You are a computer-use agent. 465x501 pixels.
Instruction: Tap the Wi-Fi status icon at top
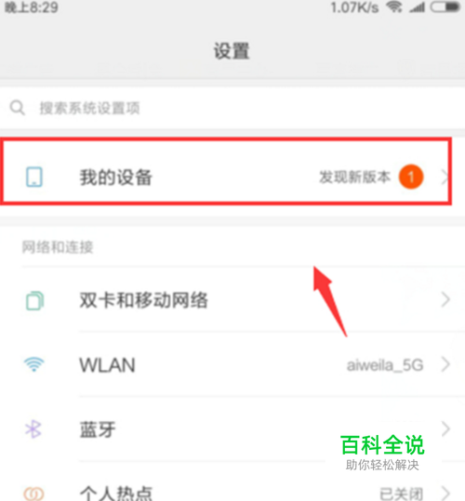click(394, 7)
